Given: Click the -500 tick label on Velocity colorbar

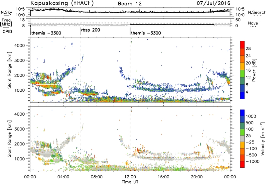Looking at the screenshot, I should 251,155.
